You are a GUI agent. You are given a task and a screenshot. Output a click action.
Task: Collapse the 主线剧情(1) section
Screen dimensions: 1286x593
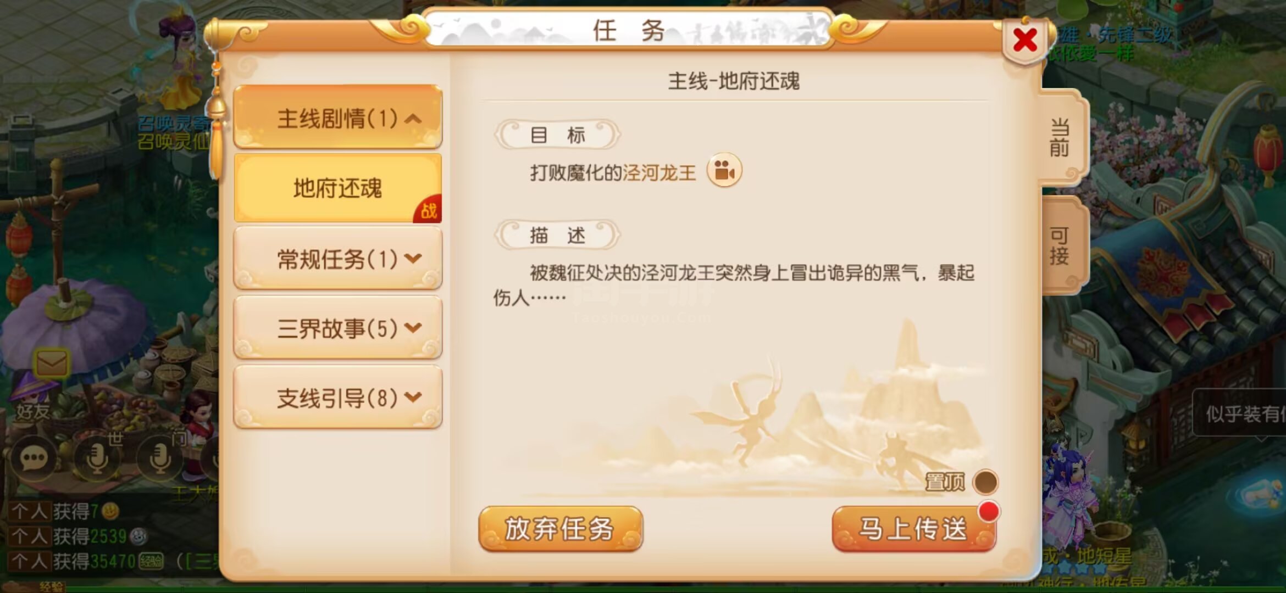(338, 118)
